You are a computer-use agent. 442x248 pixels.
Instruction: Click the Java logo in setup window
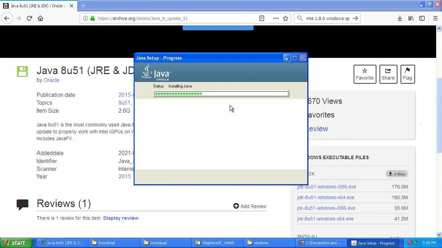click(156, 72)
